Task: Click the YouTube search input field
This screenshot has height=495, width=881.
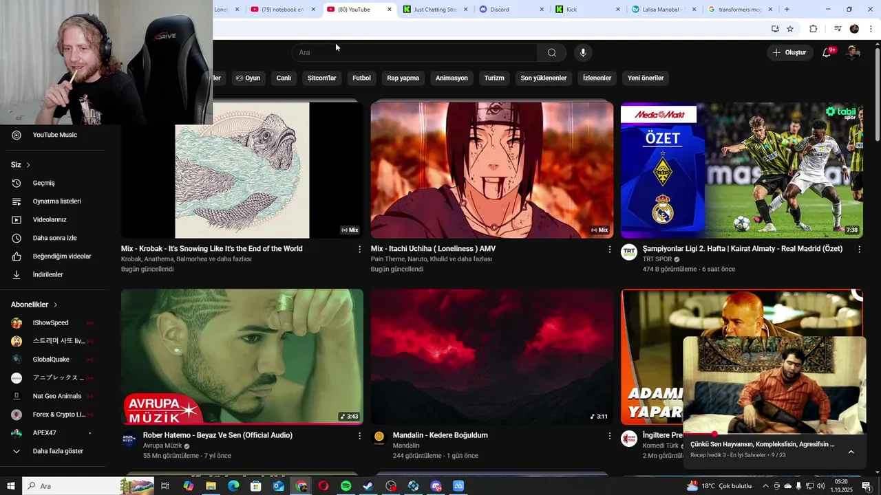Action: pyautogui.click(x=414, y=52)
